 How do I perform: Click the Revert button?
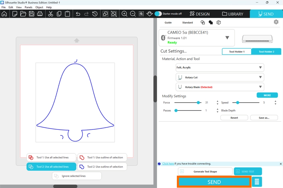234,118
